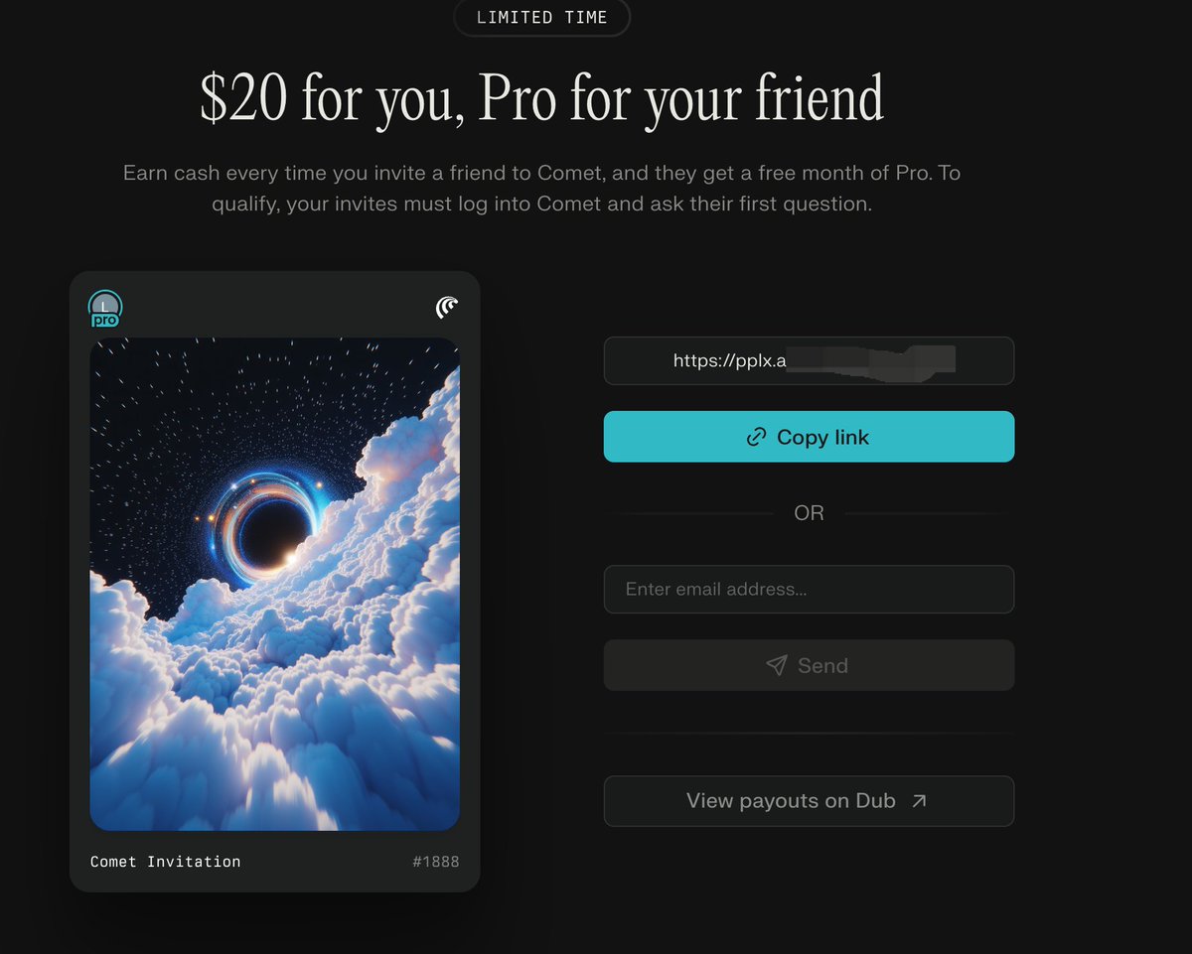Copy the referral link with teal button
This screenshot has height=954, width=1192.
(809, 437)
